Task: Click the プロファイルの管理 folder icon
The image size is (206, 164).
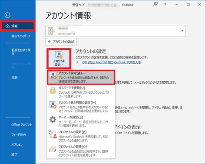Action: (53, 149)
